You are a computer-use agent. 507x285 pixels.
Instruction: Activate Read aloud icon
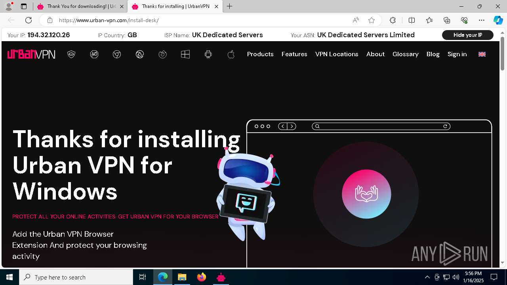pyautogui.click(x=356, y=20)
